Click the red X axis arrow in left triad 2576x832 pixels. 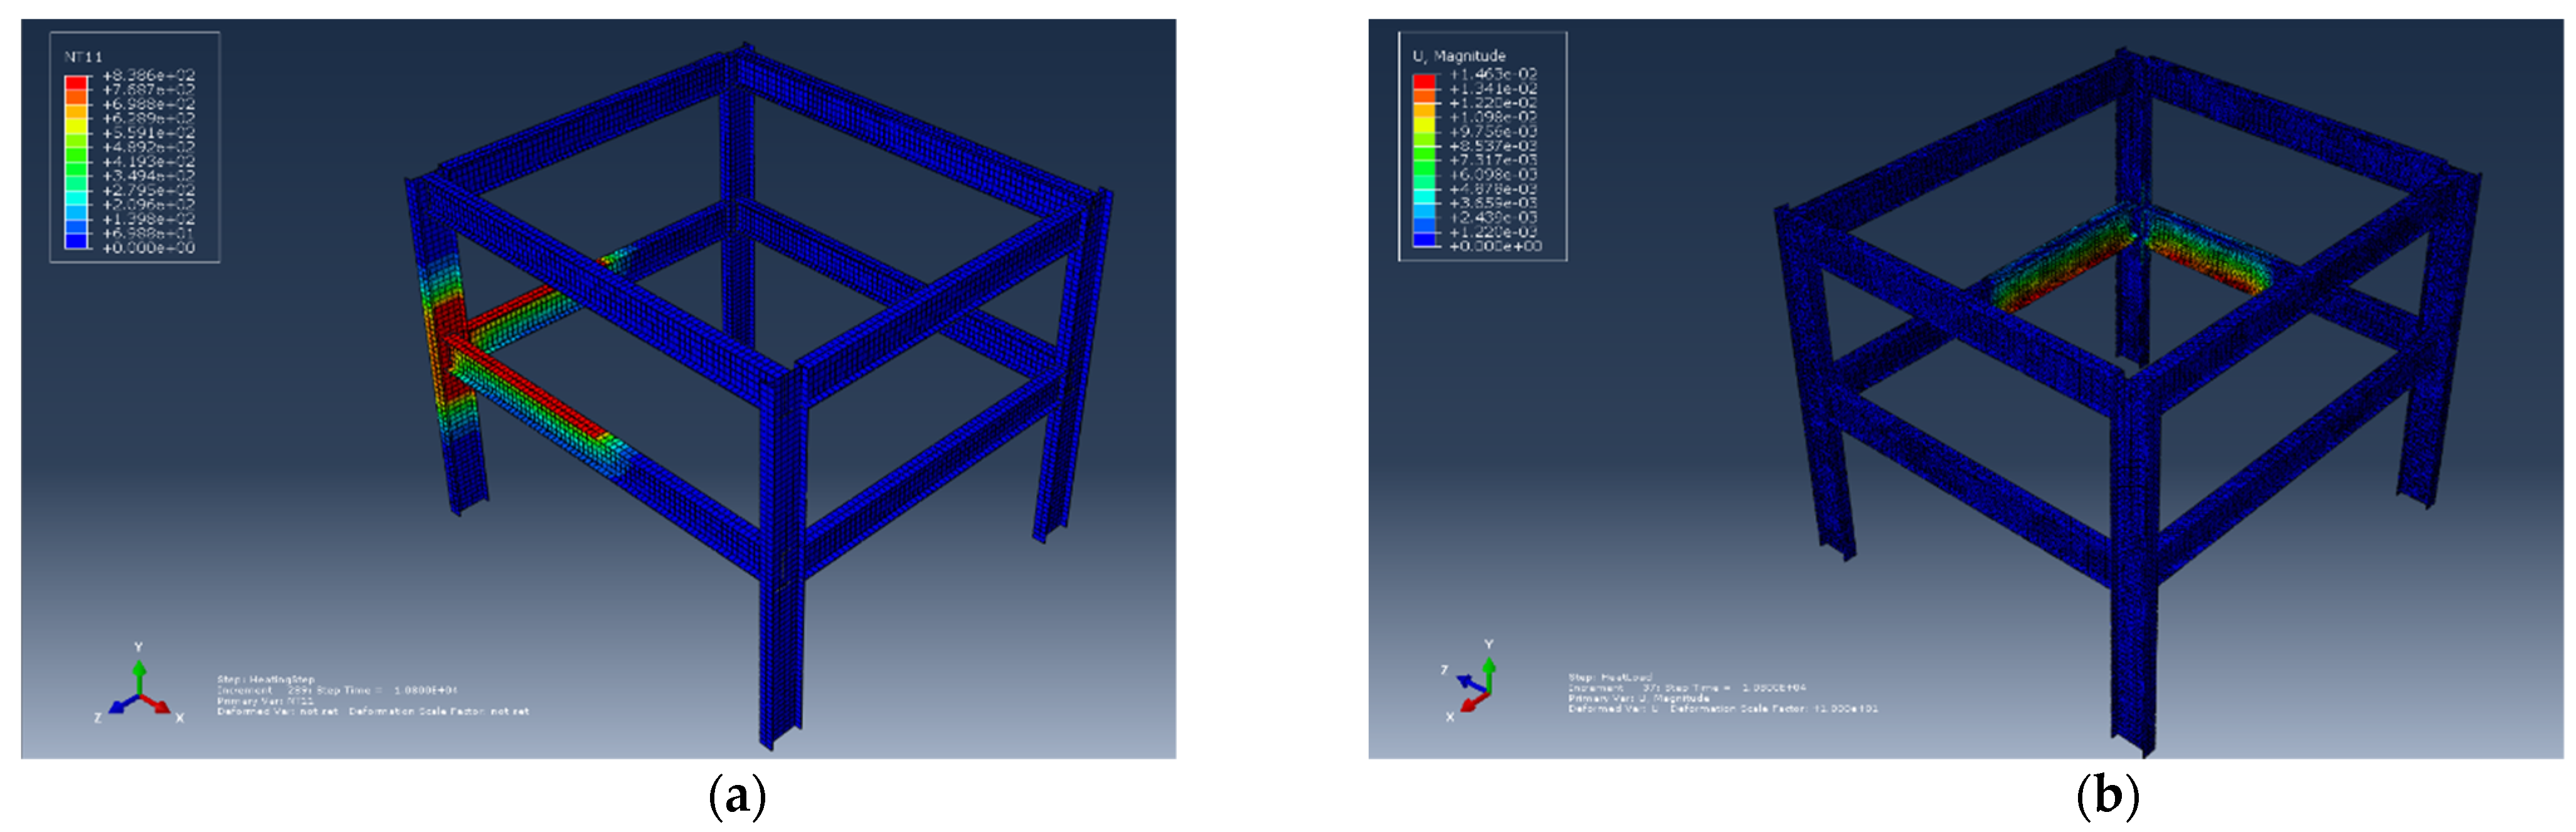point(157,704)
